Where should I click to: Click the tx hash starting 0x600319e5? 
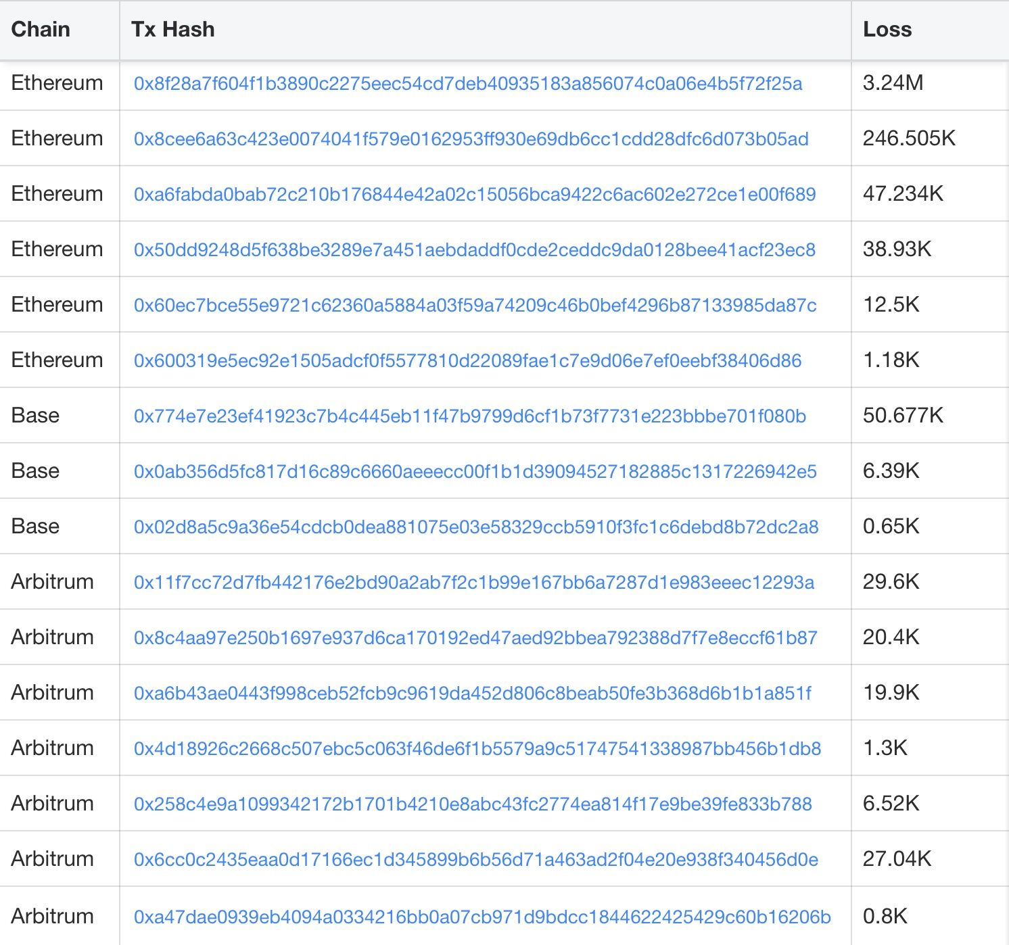tap(467, 361)
